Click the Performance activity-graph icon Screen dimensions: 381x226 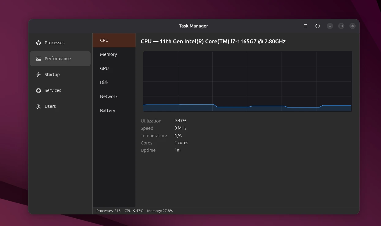coord(38,59)
